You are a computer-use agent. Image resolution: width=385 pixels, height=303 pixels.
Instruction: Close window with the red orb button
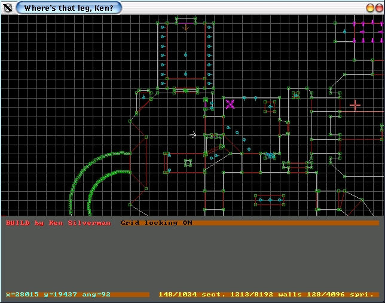[379, 8]
